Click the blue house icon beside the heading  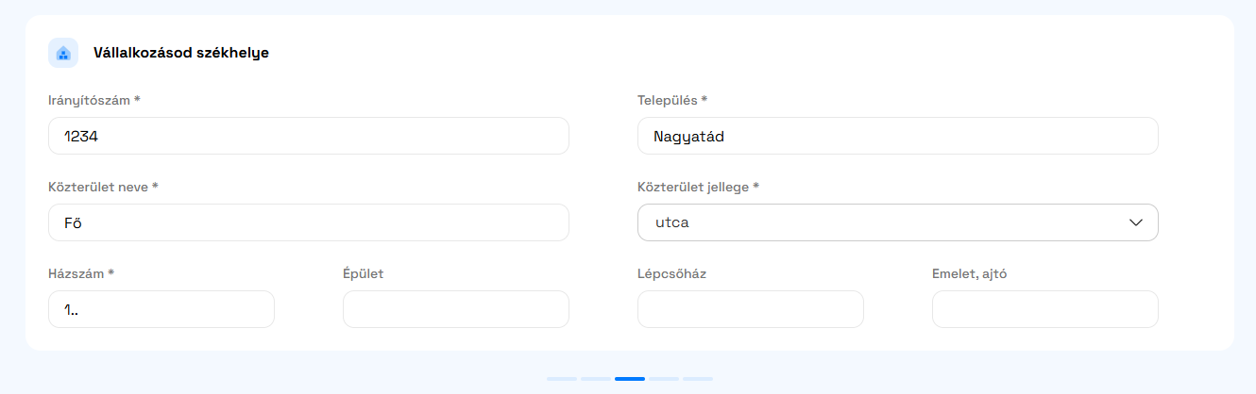point(63,53)
